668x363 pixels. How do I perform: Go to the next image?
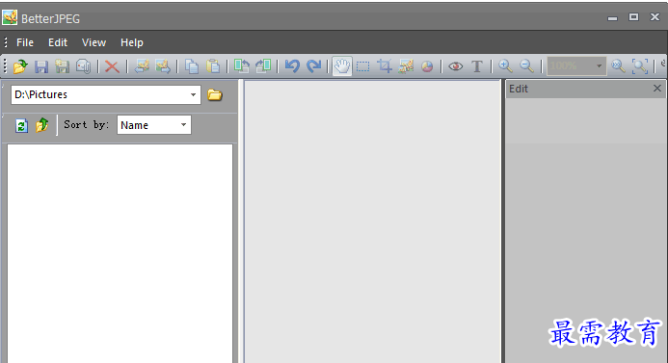(163, 66)
